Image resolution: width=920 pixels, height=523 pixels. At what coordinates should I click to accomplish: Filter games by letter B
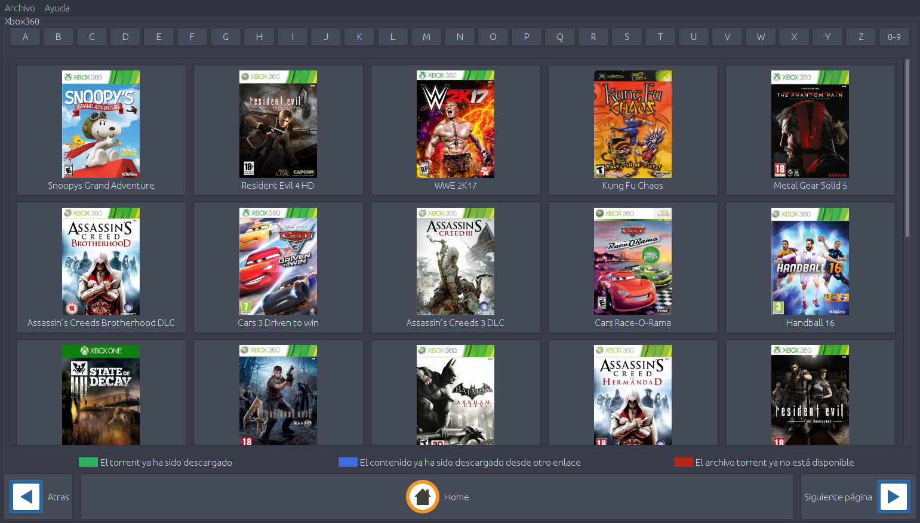[59, 37]
